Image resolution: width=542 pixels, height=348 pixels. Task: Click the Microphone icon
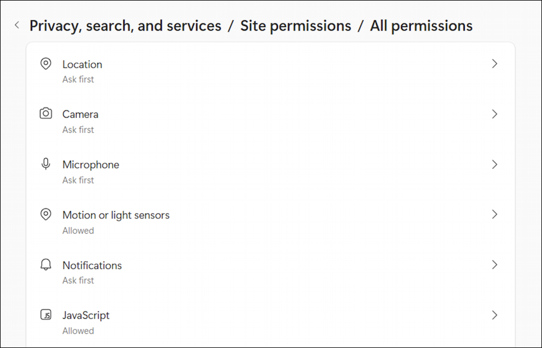coord(46,164)
